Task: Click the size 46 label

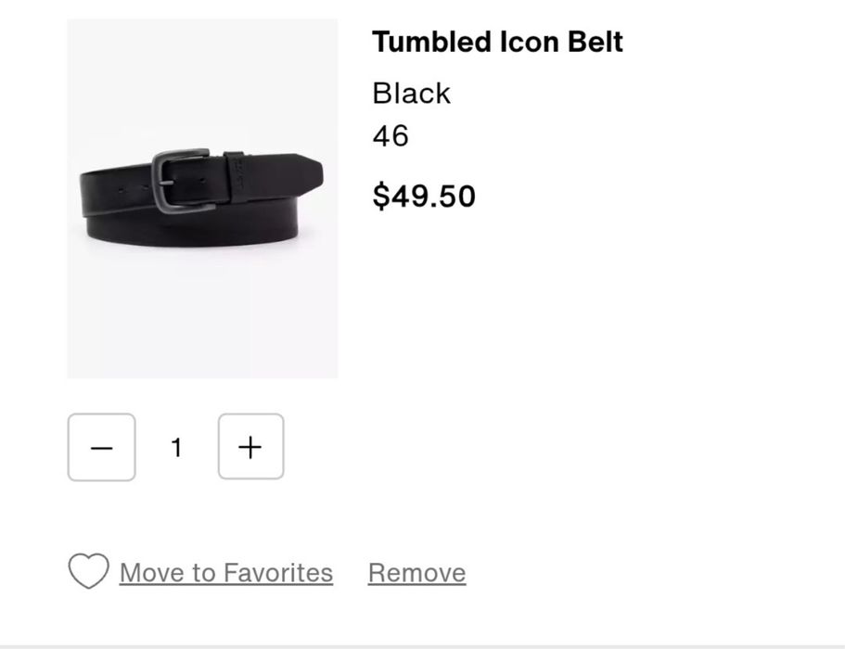Action: point(390,136)
